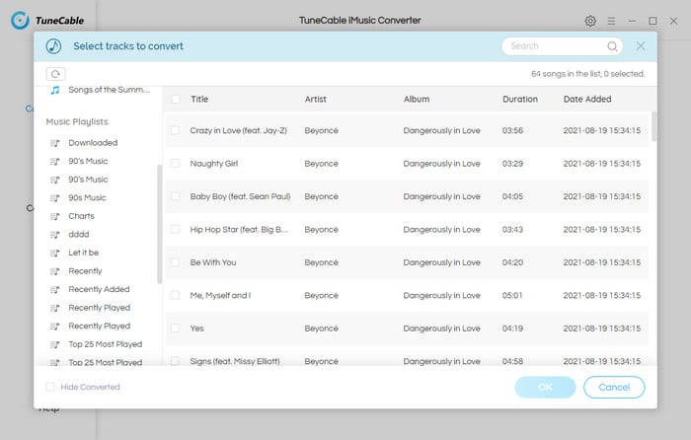
Task: Click the 90s Music playlist icon
Action: (54, 197)
